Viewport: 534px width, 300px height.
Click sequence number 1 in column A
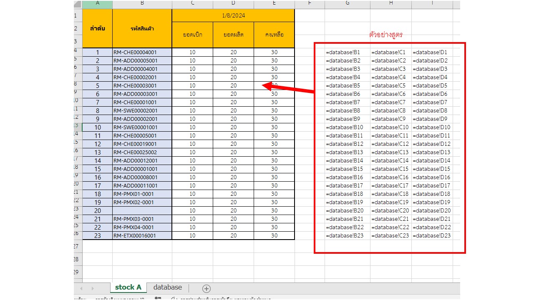[x=97, y=52]
